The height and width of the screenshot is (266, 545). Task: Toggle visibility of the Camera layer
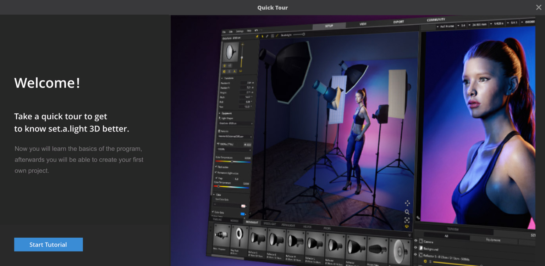[416, 240]
